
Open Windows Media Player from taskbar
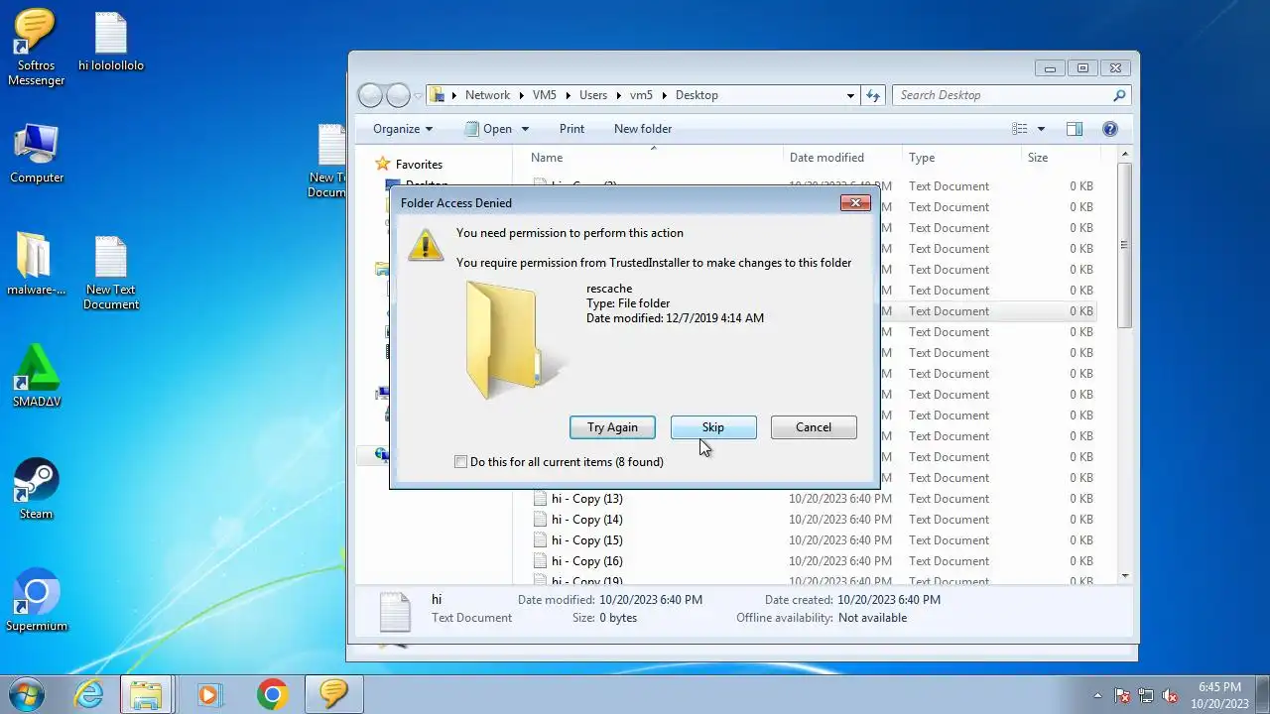[x=209, y=693]
